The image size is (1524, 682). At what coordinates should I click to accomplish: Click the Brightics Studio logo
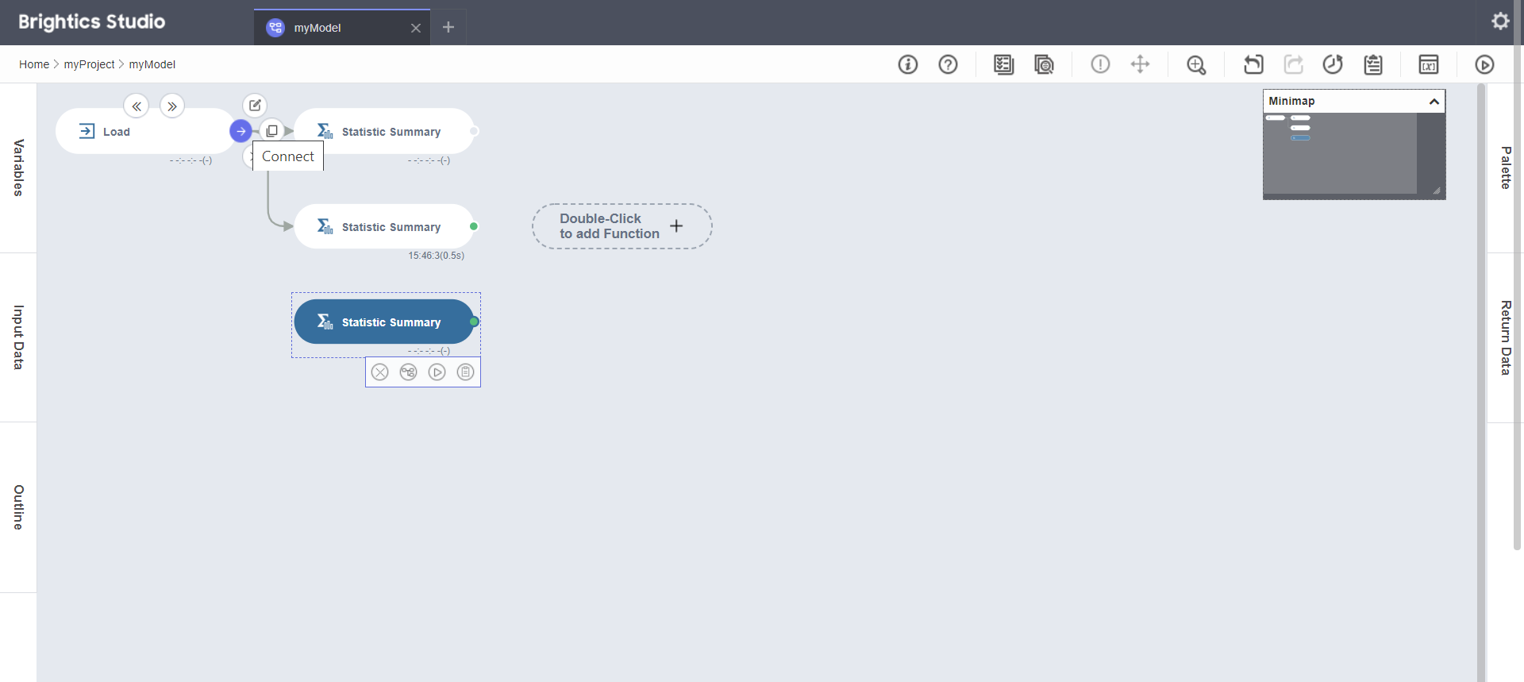(x=91, y=21)
